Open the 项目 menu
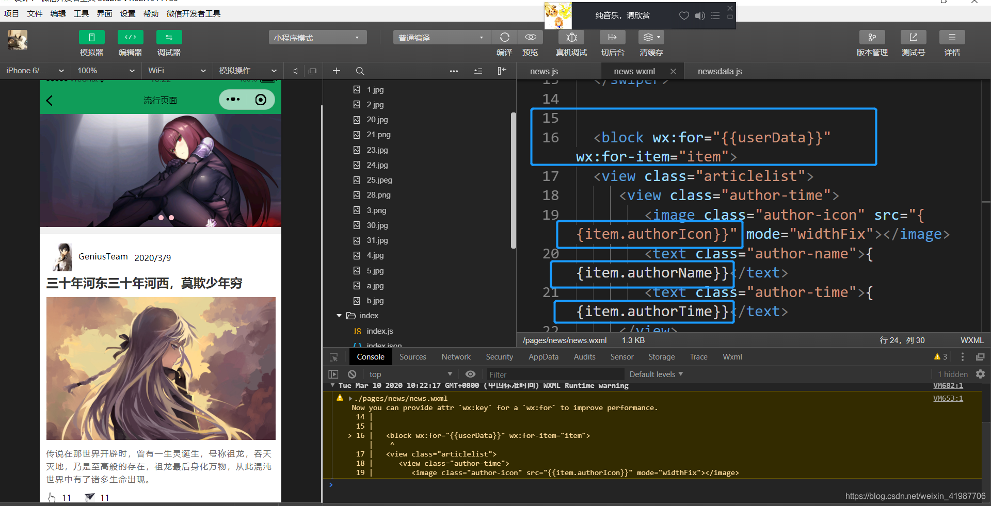Viewport: 991px width, 506px height. click(11, 14)
